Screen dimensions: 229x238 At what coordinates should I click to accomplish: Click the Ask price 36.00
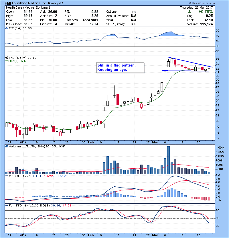[53, 12]
